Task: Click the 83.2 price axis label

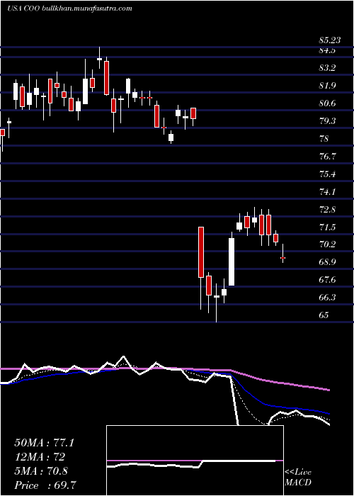Action: (x=327, y=68)
